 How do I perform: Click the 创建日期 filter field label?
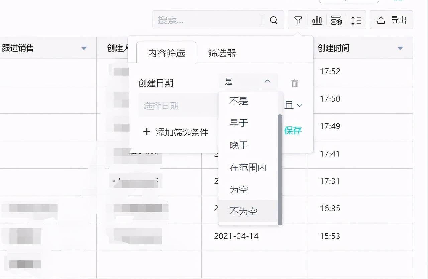[156, 83]
